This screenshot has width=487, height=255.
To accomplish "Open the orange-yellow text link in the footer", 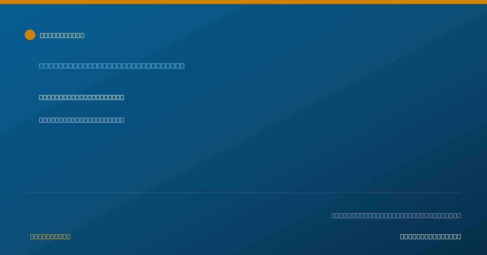I will pyautogui.click(x=50, y=236).
